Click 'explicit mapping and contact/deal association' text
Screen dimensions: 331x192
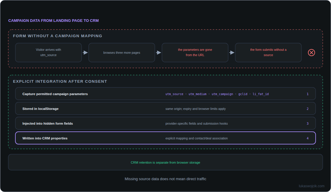pos(197,139)
